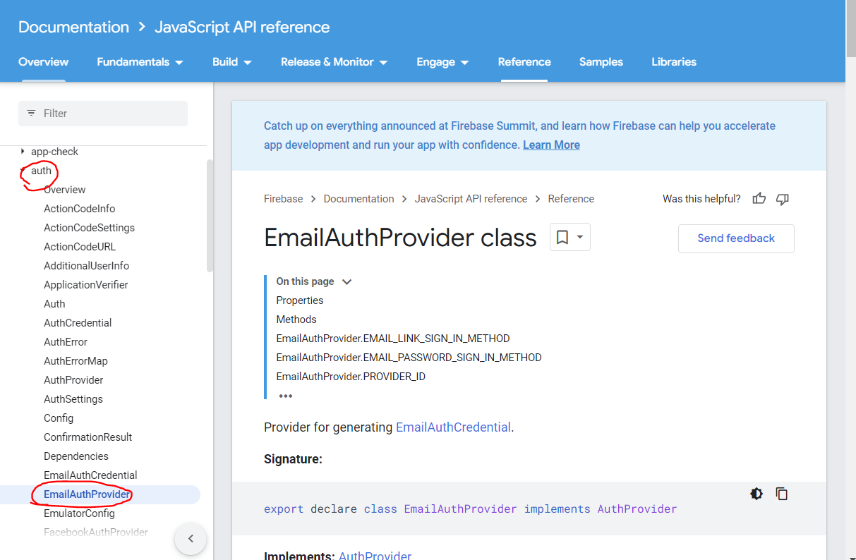Select Config in the sidebar

(59, 418)
